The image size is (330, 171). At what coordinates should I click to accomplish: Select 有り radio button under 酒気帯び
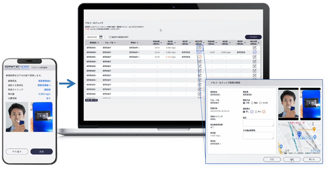256,112
